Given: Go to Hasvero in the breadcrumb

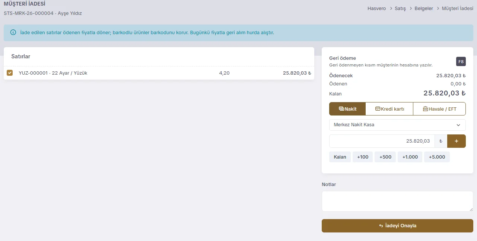Looking at the screenshot, I should [377, 8].
